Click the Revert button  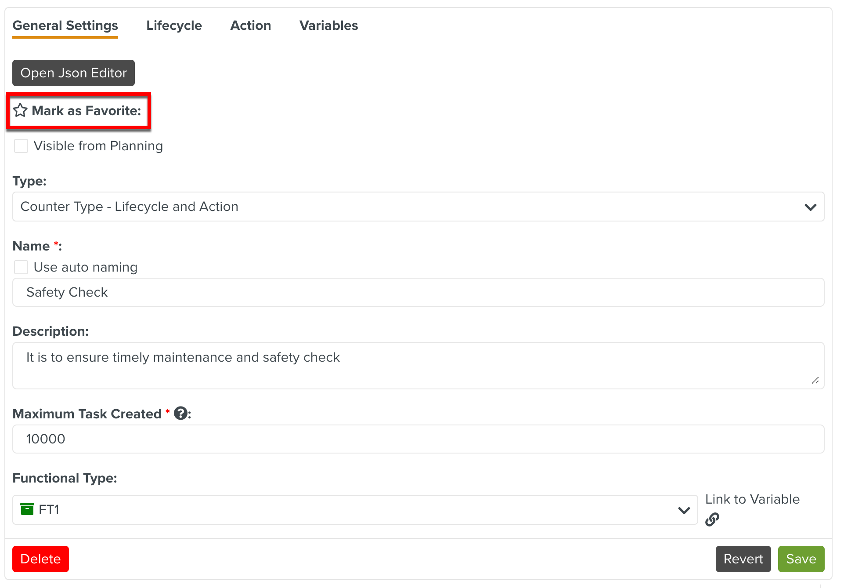pos(743,559)
